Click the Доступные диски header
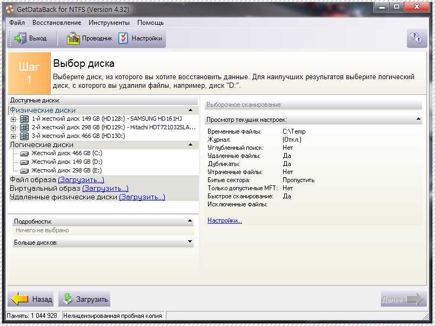 103,100
